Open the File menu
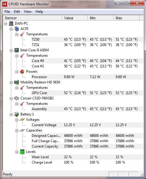The width and height of the screenshot is (146, 179). click(7, 12)
